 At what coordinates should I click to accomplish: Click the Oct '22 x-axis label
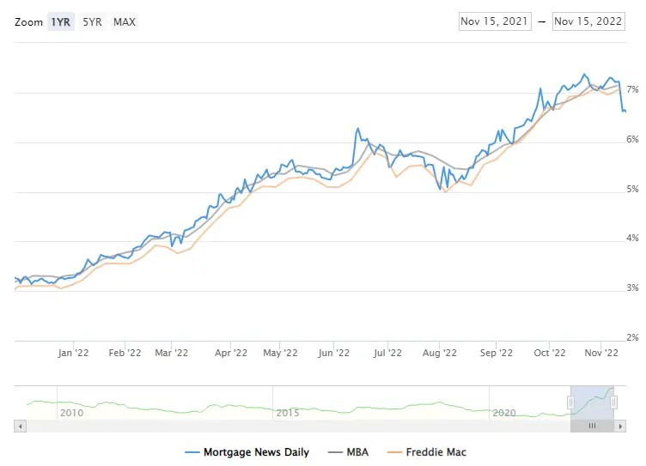coord(549,353)
